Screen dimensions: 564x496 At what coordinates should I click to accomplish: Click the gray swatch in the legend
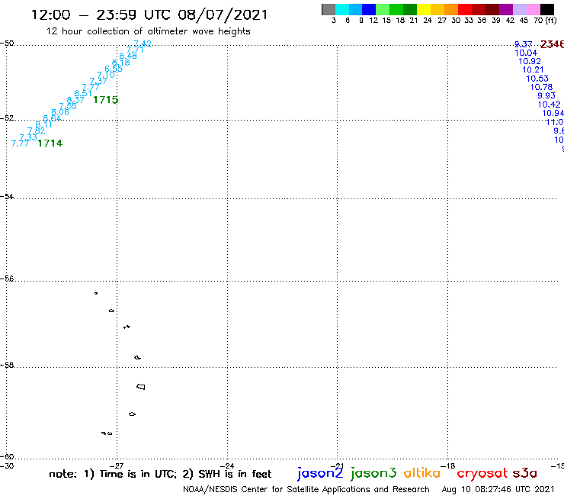pyautogui.click(x=328, y=10)
